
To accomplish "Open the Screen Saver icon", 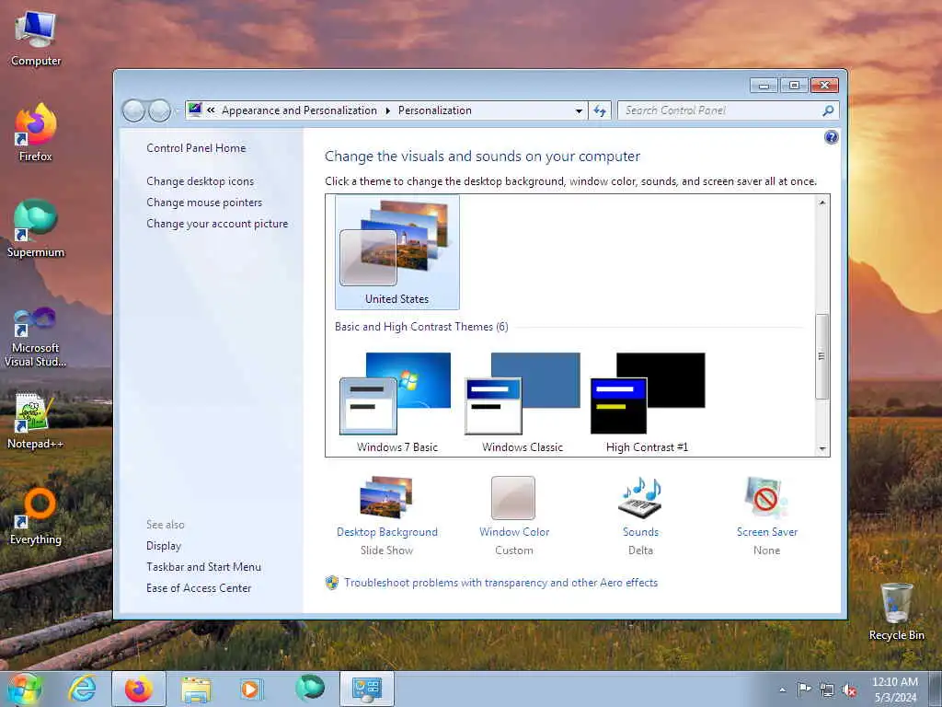I will coord(766,498).
